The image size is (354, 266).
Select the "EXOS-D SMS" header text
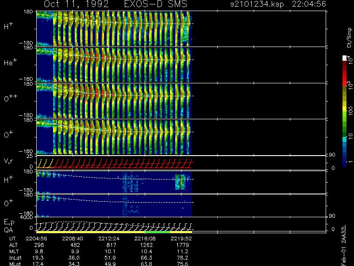pyautogui.click(x=156, y=4)
